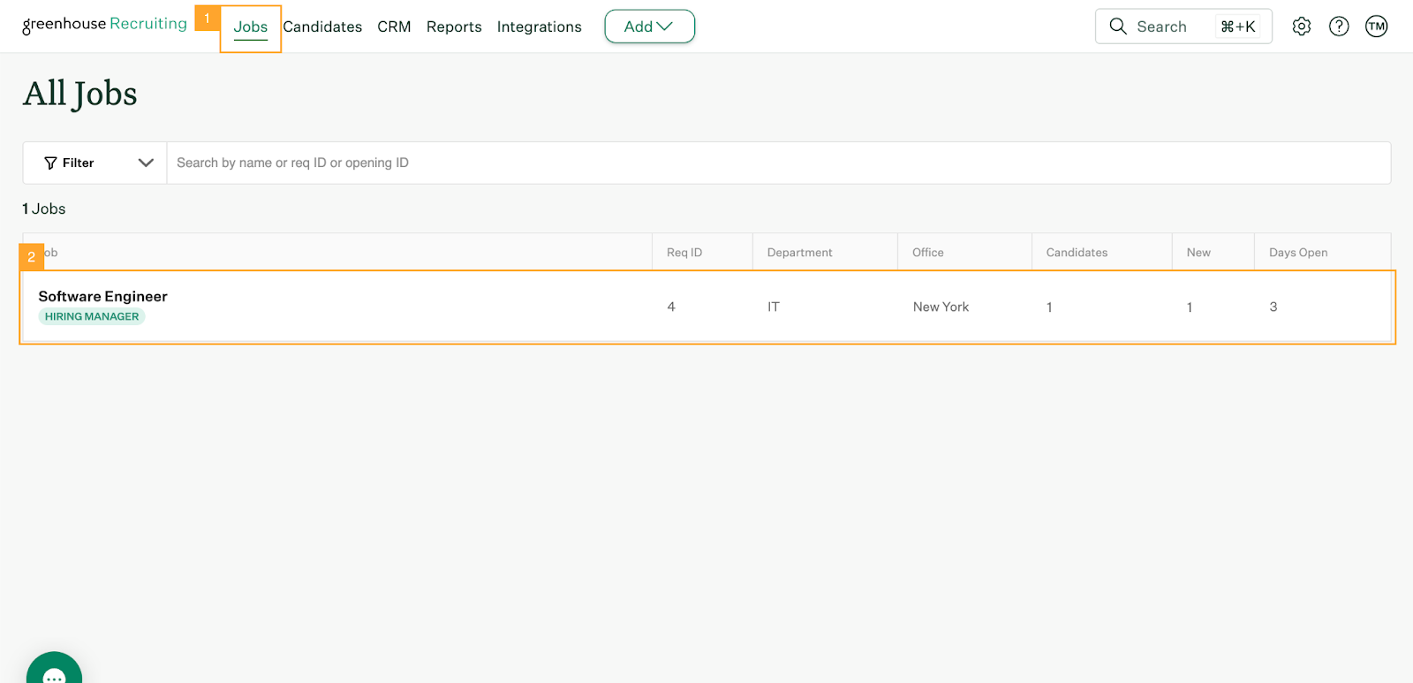Click the magnifying glass search icon
This screenshot has height=683, width=1413.
(1118, 27)
